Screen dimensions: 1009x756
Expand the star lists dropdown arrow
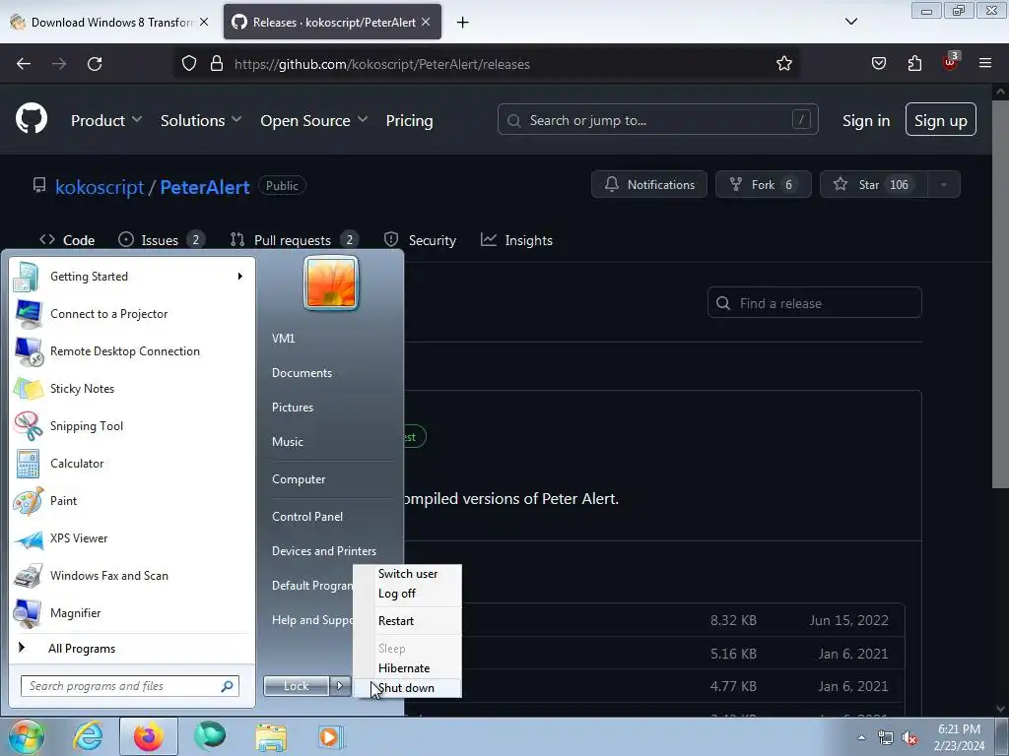point(944,184)
